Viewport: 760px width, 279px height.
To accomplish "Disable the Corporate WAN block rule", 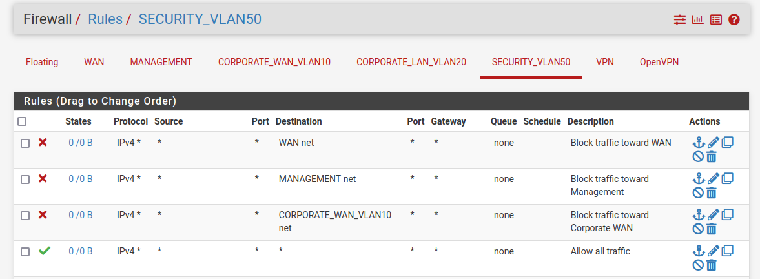I will point(698,229).
